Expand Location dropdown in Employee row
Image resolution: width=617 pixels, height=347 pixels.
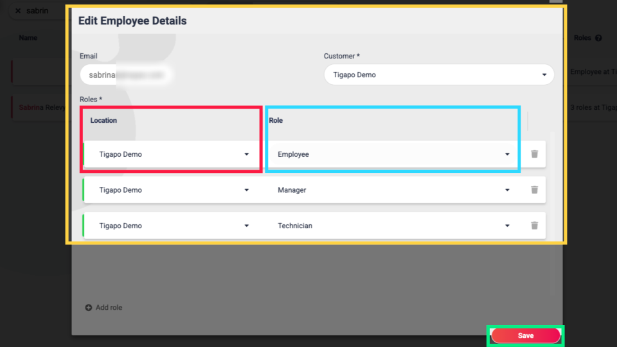[172, 154]
